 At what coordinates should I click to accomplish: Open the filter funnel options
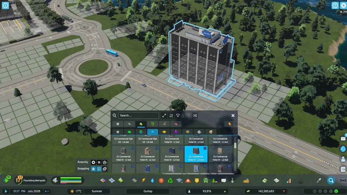(x=178, y=116)
